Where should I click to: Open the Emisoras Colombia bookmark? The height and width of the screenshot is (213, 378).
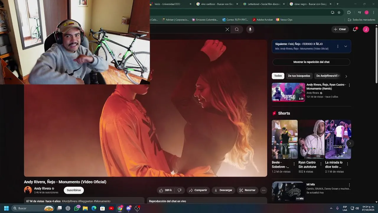pyautogui.click(x=205, y=20)
